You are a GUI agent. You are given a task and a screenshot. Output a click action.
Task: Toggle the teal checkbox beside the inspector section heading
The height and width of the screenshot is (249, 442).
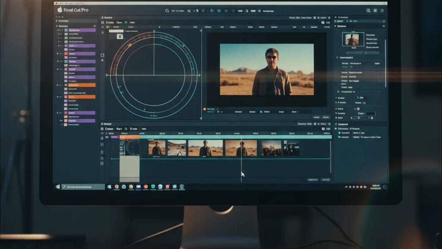click(x=337, y=57)
